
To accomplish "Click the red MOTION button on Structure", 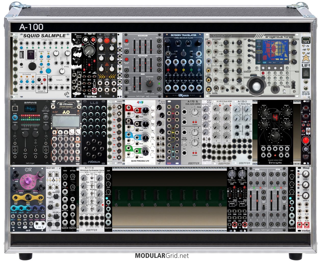I will pos(263,73).
